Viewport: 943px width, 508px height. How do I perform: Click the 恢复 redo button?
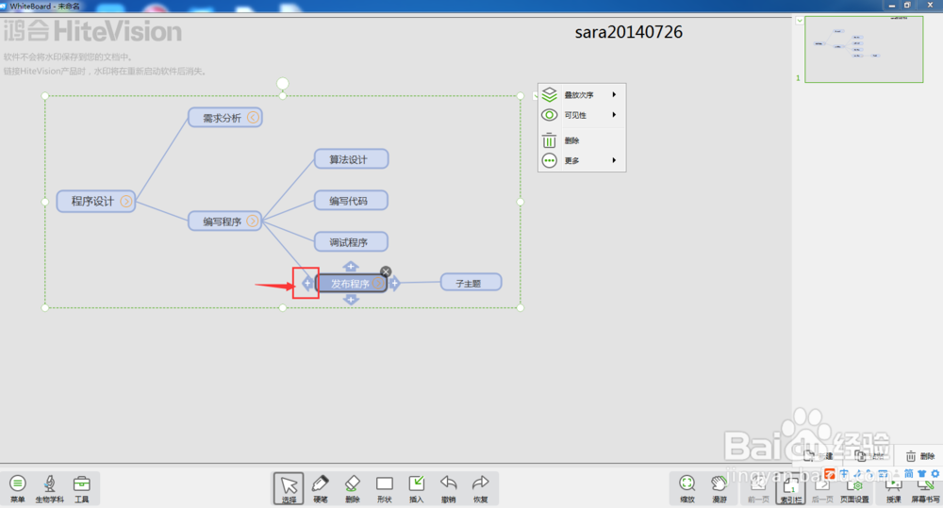pos(480,488)
